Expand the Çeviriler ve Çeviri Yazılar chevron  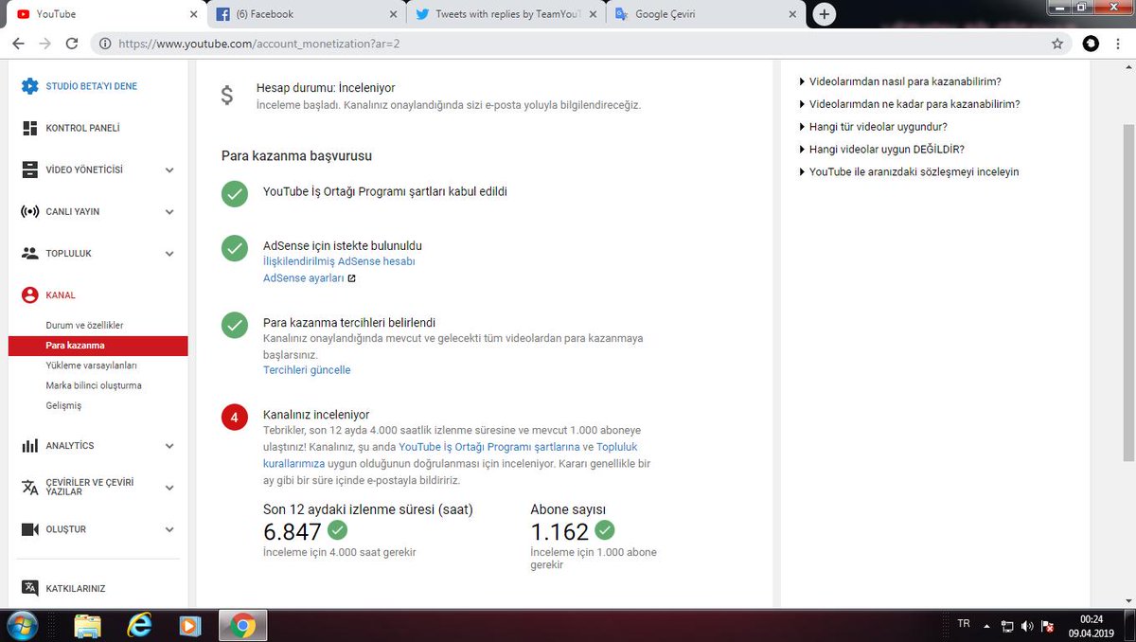pyautogui.click(x=169, y=488)
